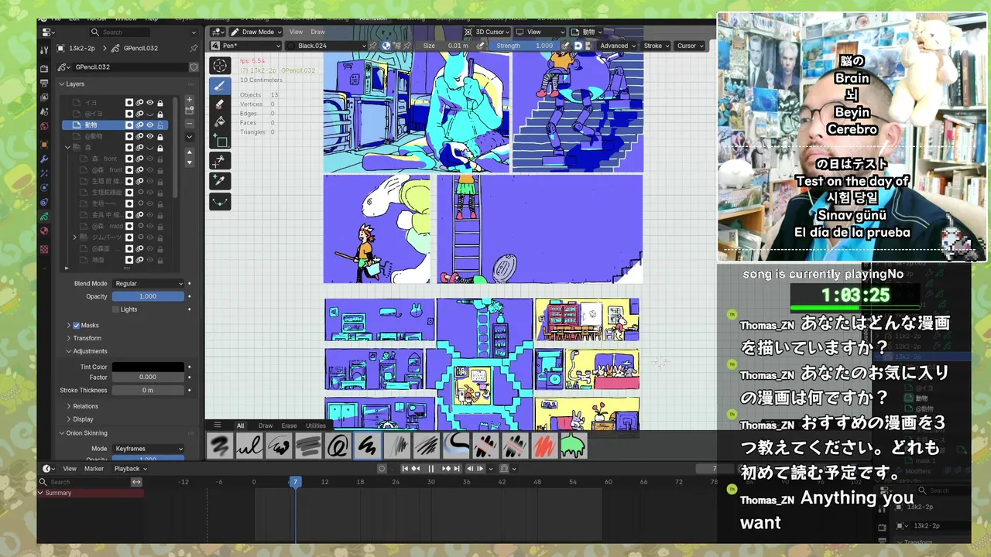Screen dimensions: 991x557
Task: Switch to the Erase brush tab
Action: (x=289, y=425)
